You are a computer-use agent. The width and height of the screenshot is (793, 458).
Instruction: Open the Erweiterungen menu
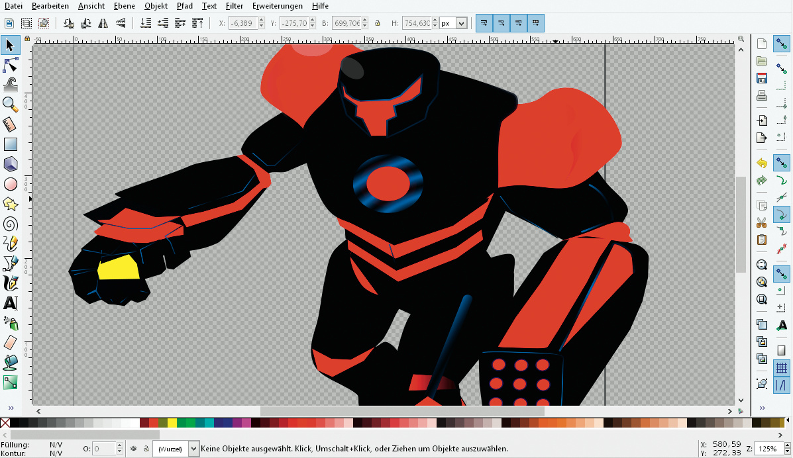pyautogui.click(x=277, y=6)
